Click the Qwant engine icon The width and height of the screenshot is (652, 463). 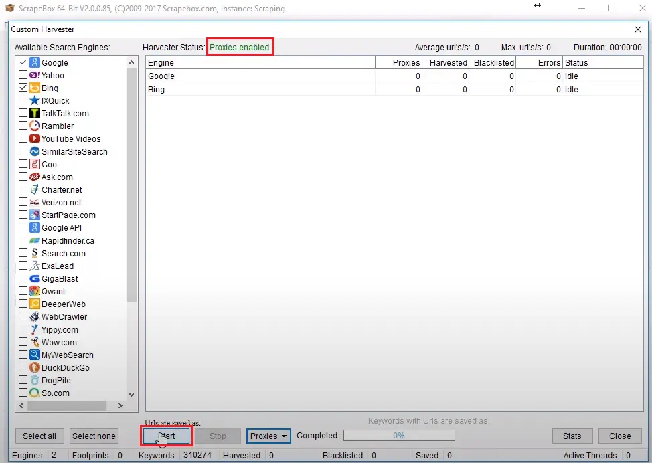click(35, 291)
